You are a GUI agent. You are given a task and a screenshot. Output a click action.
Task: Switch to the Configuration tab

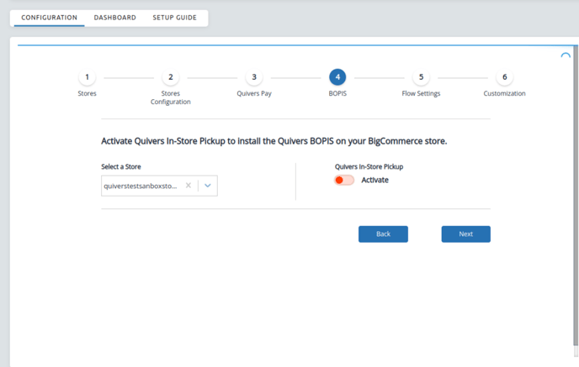click(x=49, y=18)
